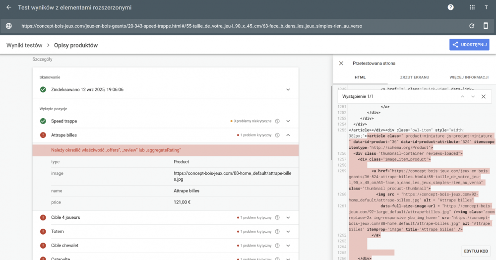Viewport: 496px width, 260px height.
Task: Click "1 problem krytyczny" in Attrape billes row
Action: click(x=255, y=135)
